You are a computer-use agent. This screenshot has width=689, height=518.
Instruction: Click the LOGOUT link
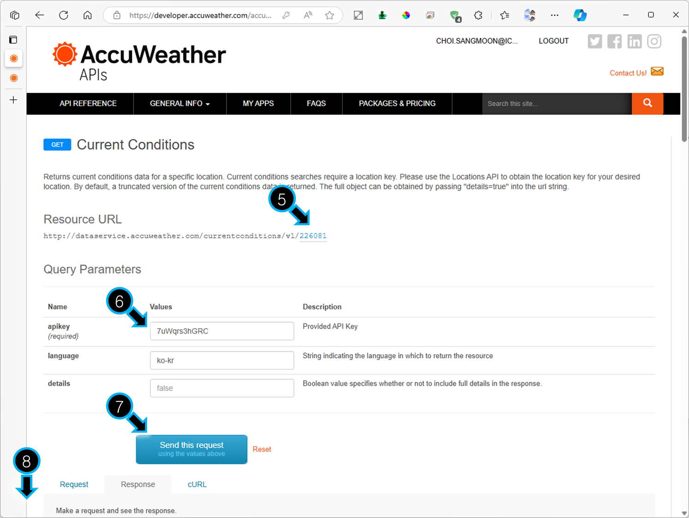554,41
